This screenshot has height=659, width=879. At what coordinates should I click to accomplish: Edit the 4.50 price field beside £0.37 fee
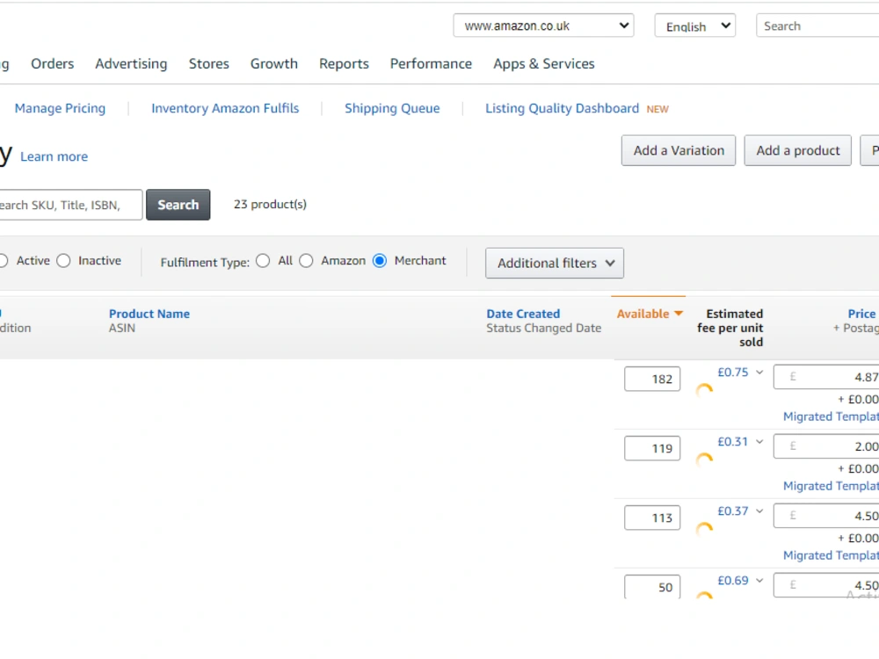826,516
